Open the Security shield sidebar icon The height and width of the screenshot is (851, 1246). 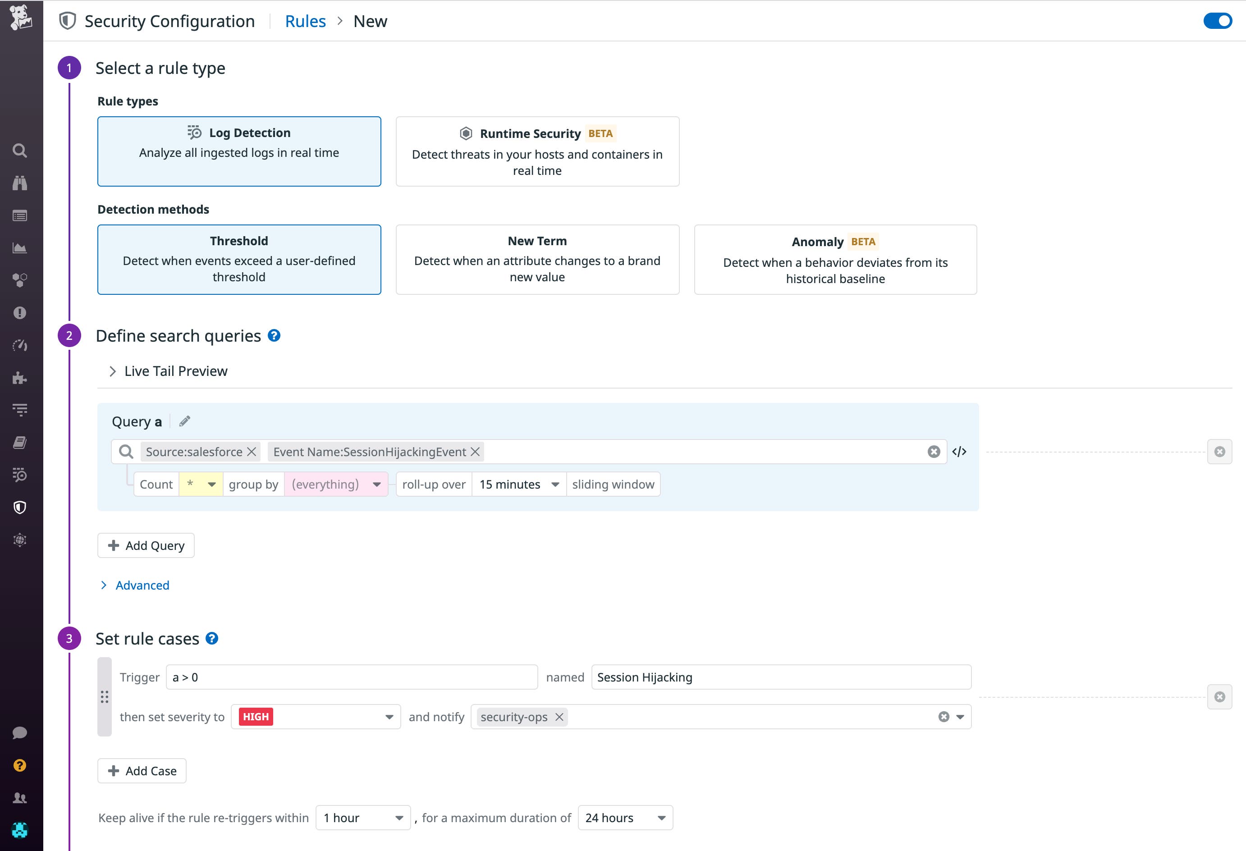(x=20, y=507)
